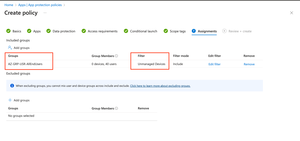Open the Access requirements step

tap(102, 31)
